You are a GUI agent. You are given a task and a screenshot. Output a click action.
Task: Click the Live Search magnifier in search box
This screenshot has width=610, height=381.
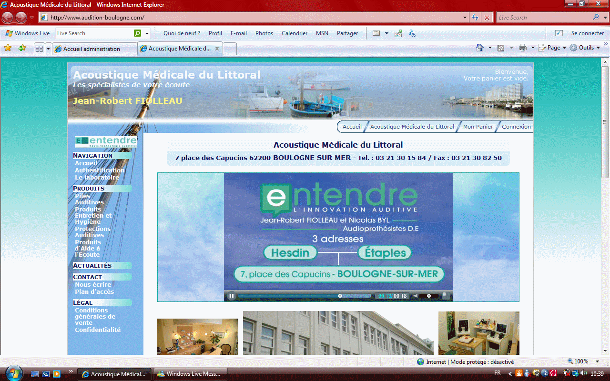pyautogui.click(x=596, y=18)
